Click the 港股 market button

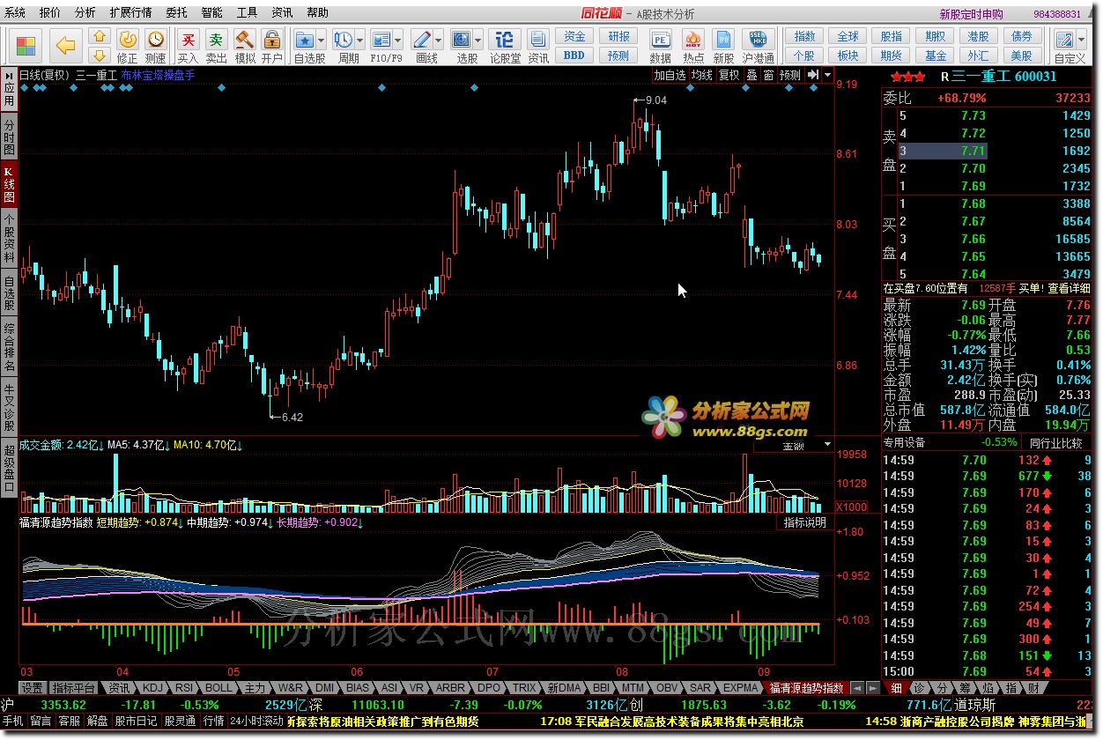978,37
